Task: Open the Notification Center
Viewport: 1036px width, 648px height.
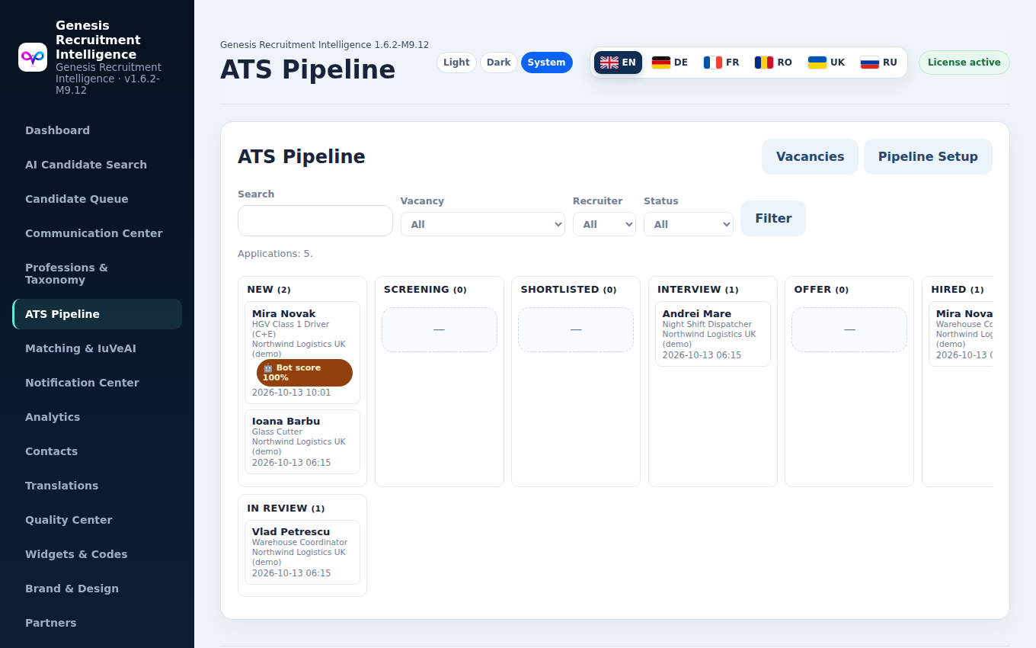Action: click(97, 383)
